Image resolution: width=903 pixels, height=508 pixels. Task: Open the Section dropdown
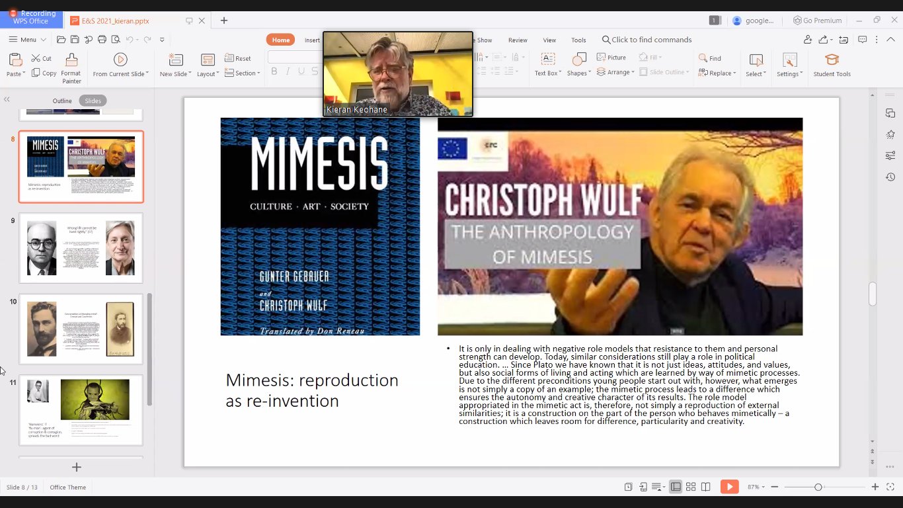click(242, 73)
